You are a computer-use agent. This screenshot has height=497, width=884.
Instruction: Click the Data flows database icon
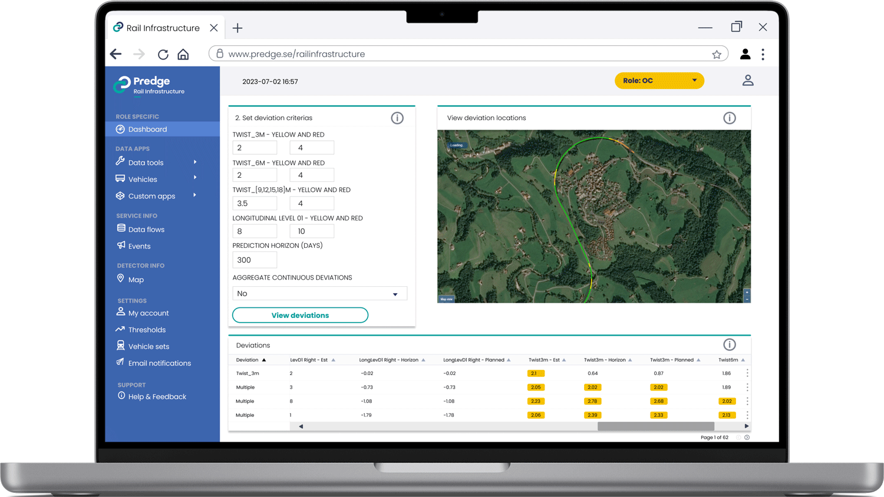coord(121,228)
